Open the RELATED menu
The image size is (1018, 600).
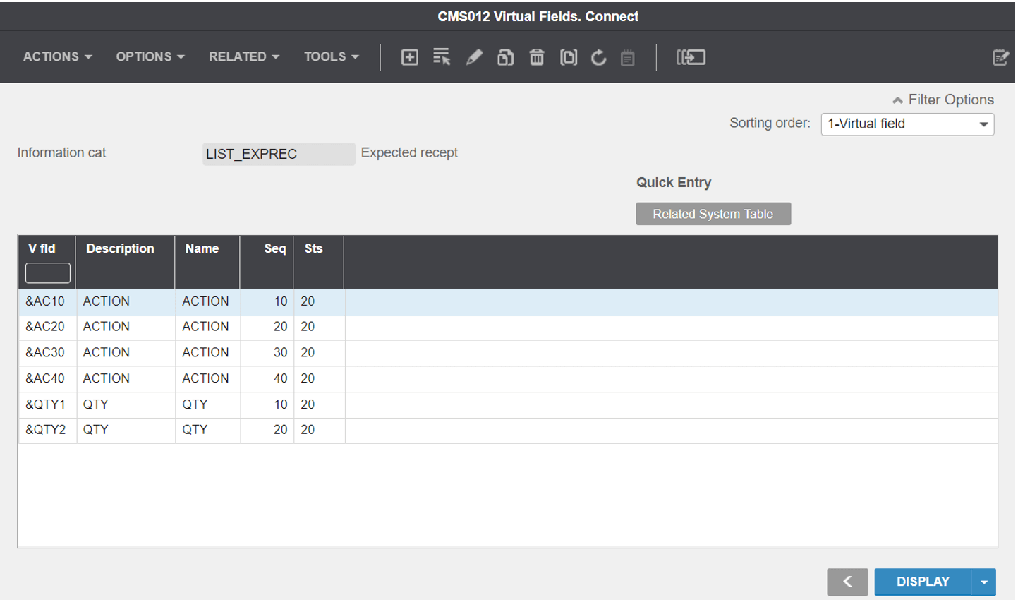point(243,56)
